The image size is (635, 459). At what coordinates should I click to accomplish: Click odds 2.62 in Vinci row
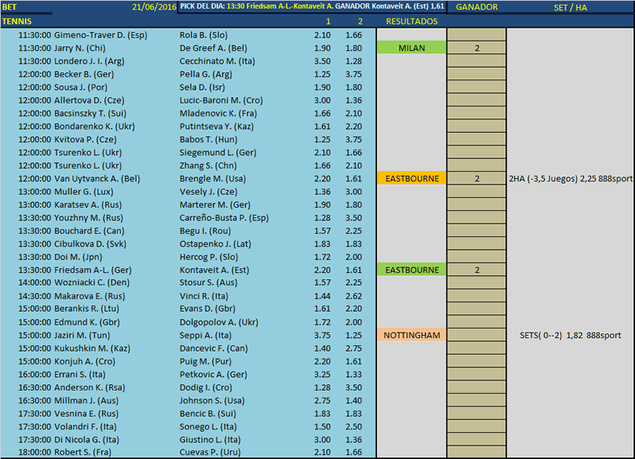coord(353,296)
